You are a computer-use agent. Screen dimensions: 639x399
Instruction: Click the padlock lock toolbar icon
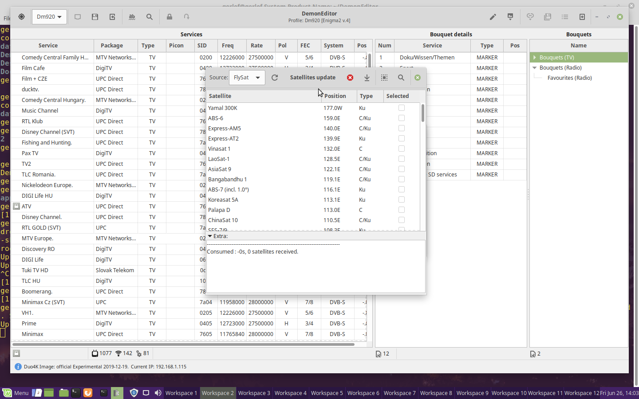[x=169, y=17]
